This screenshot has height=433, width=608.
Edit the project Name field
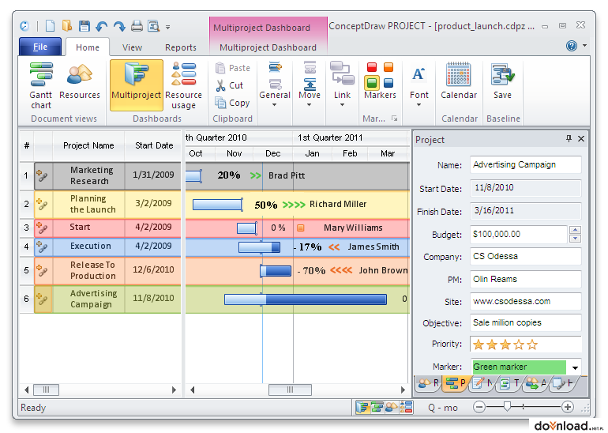tap(525, 164)
